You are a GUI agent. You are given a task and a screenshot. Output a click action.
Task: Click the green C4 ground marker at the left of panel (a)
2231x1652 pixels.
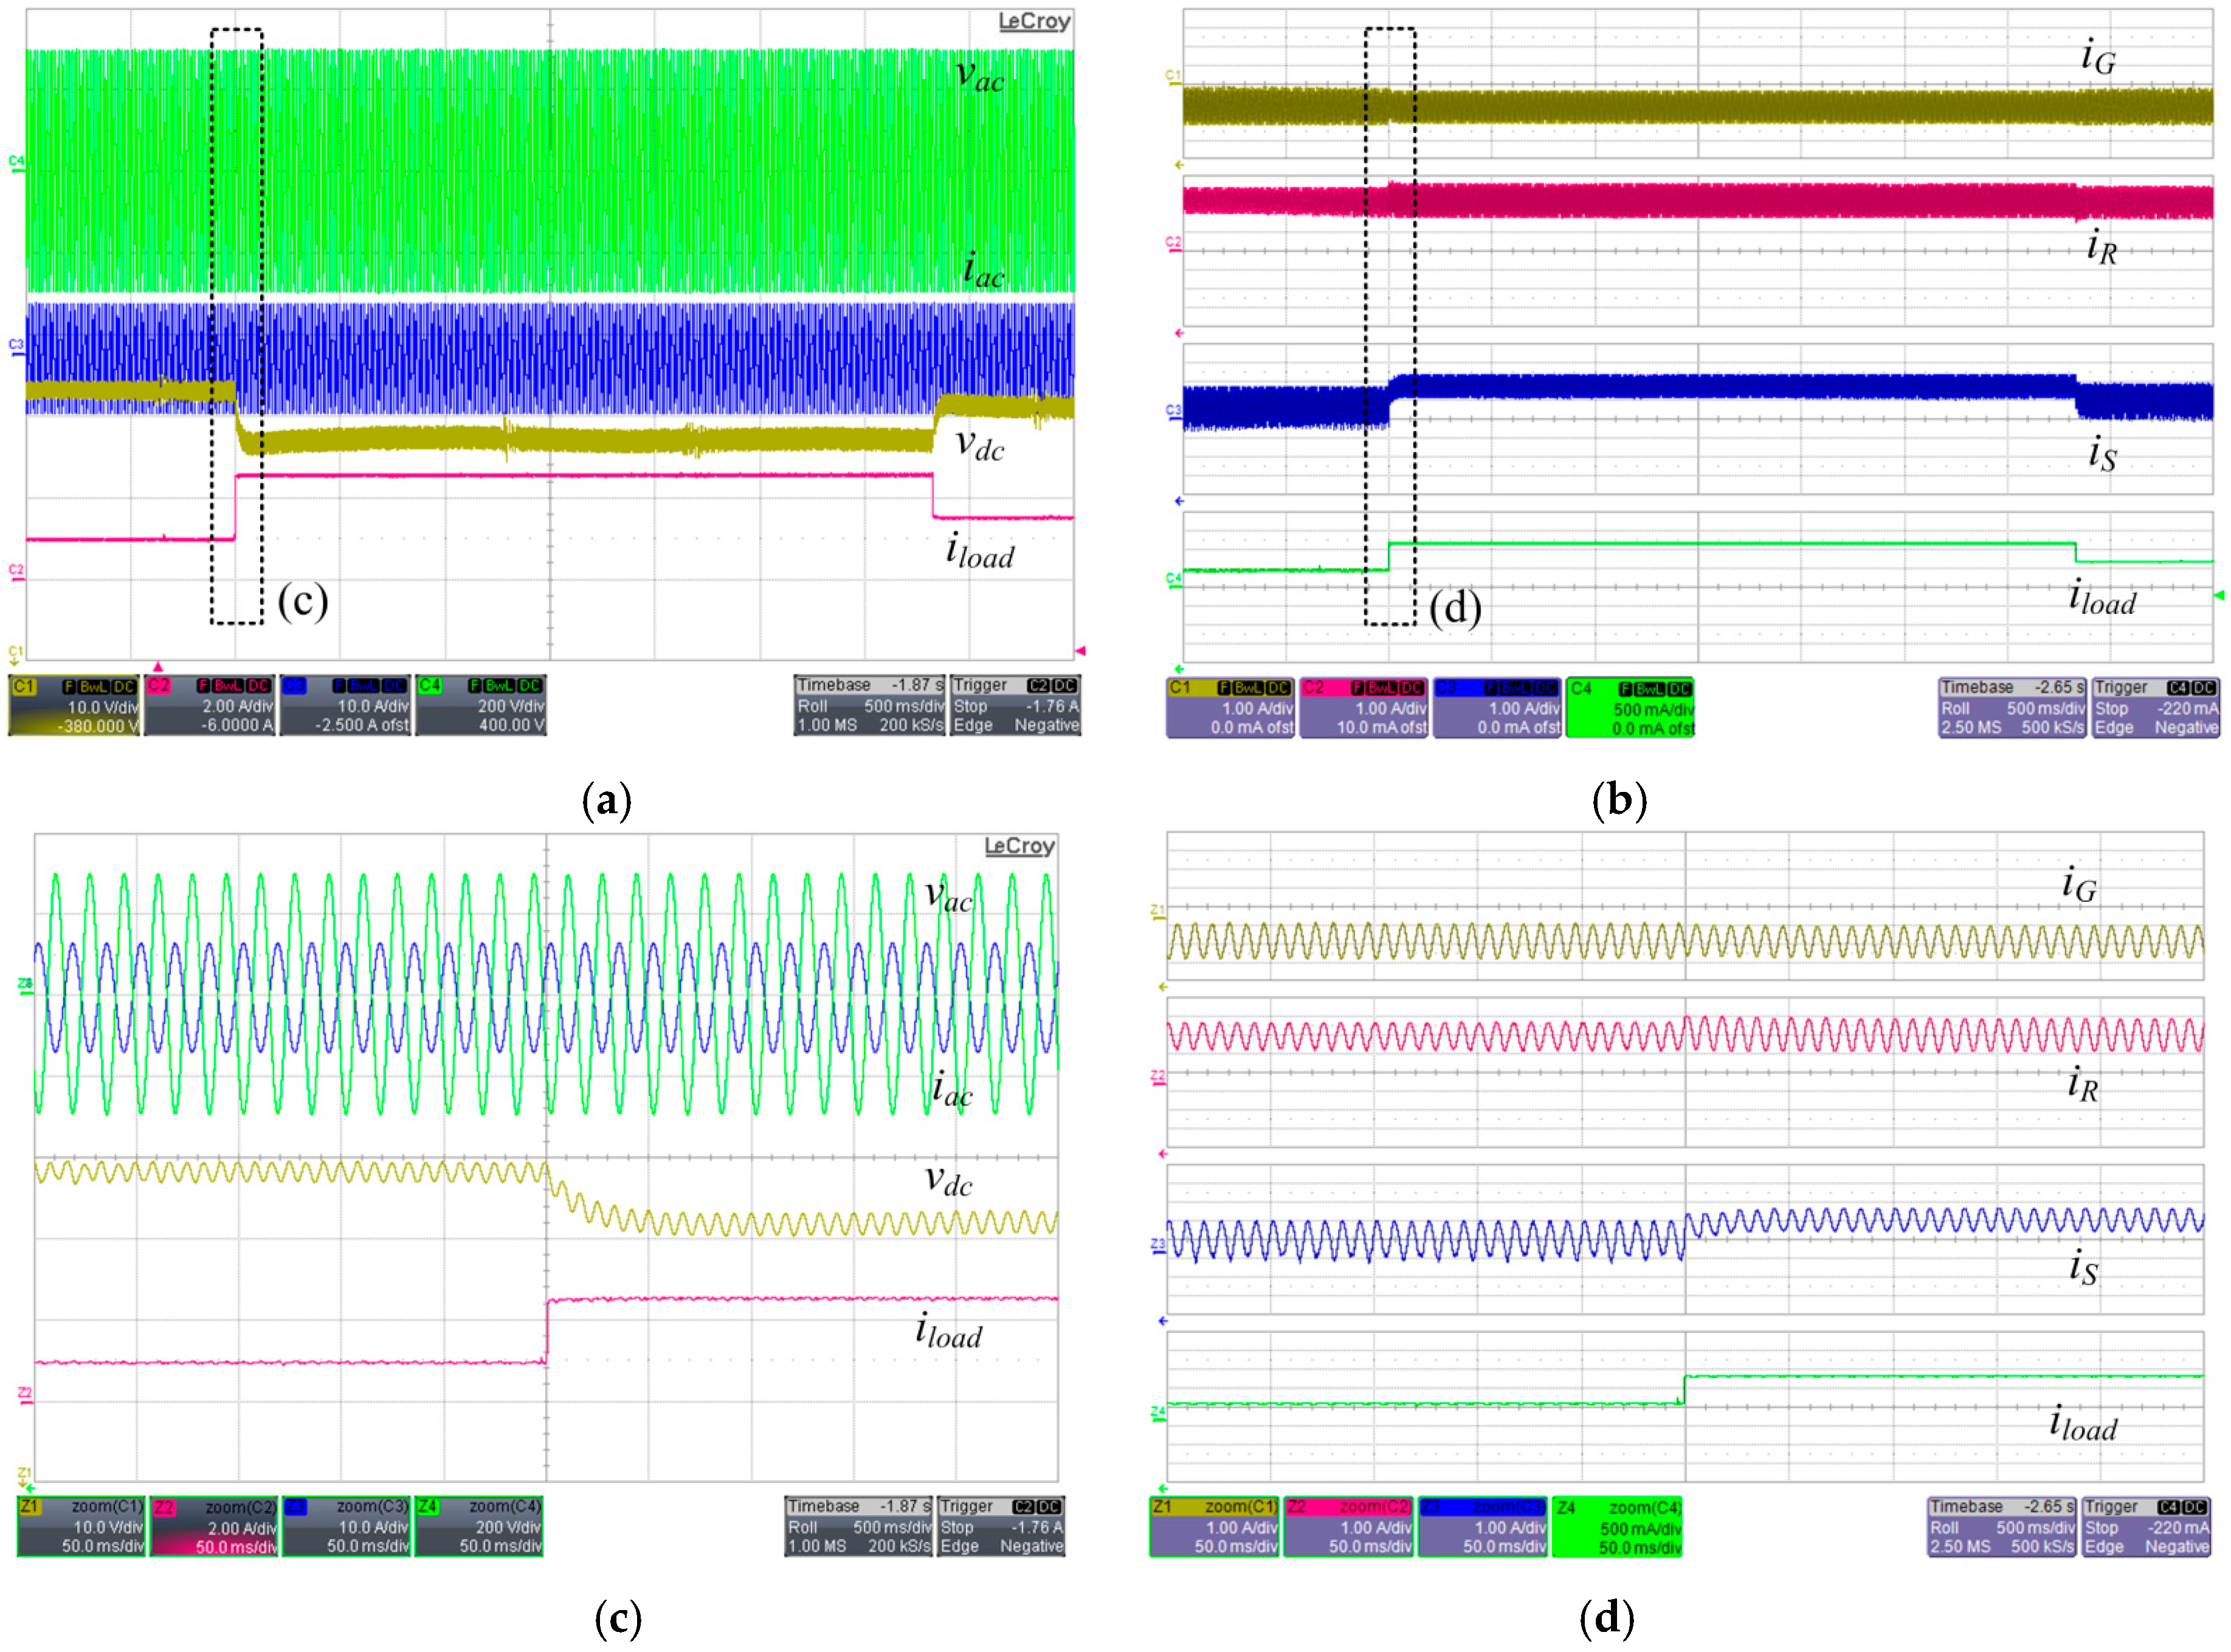click(16, 163)
